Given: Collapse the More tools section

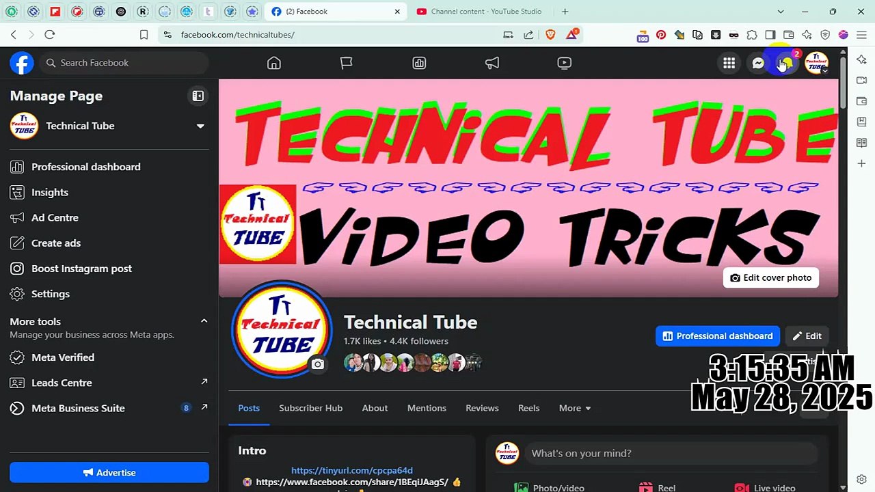Looking at the screenshot, I should point(204,321).
